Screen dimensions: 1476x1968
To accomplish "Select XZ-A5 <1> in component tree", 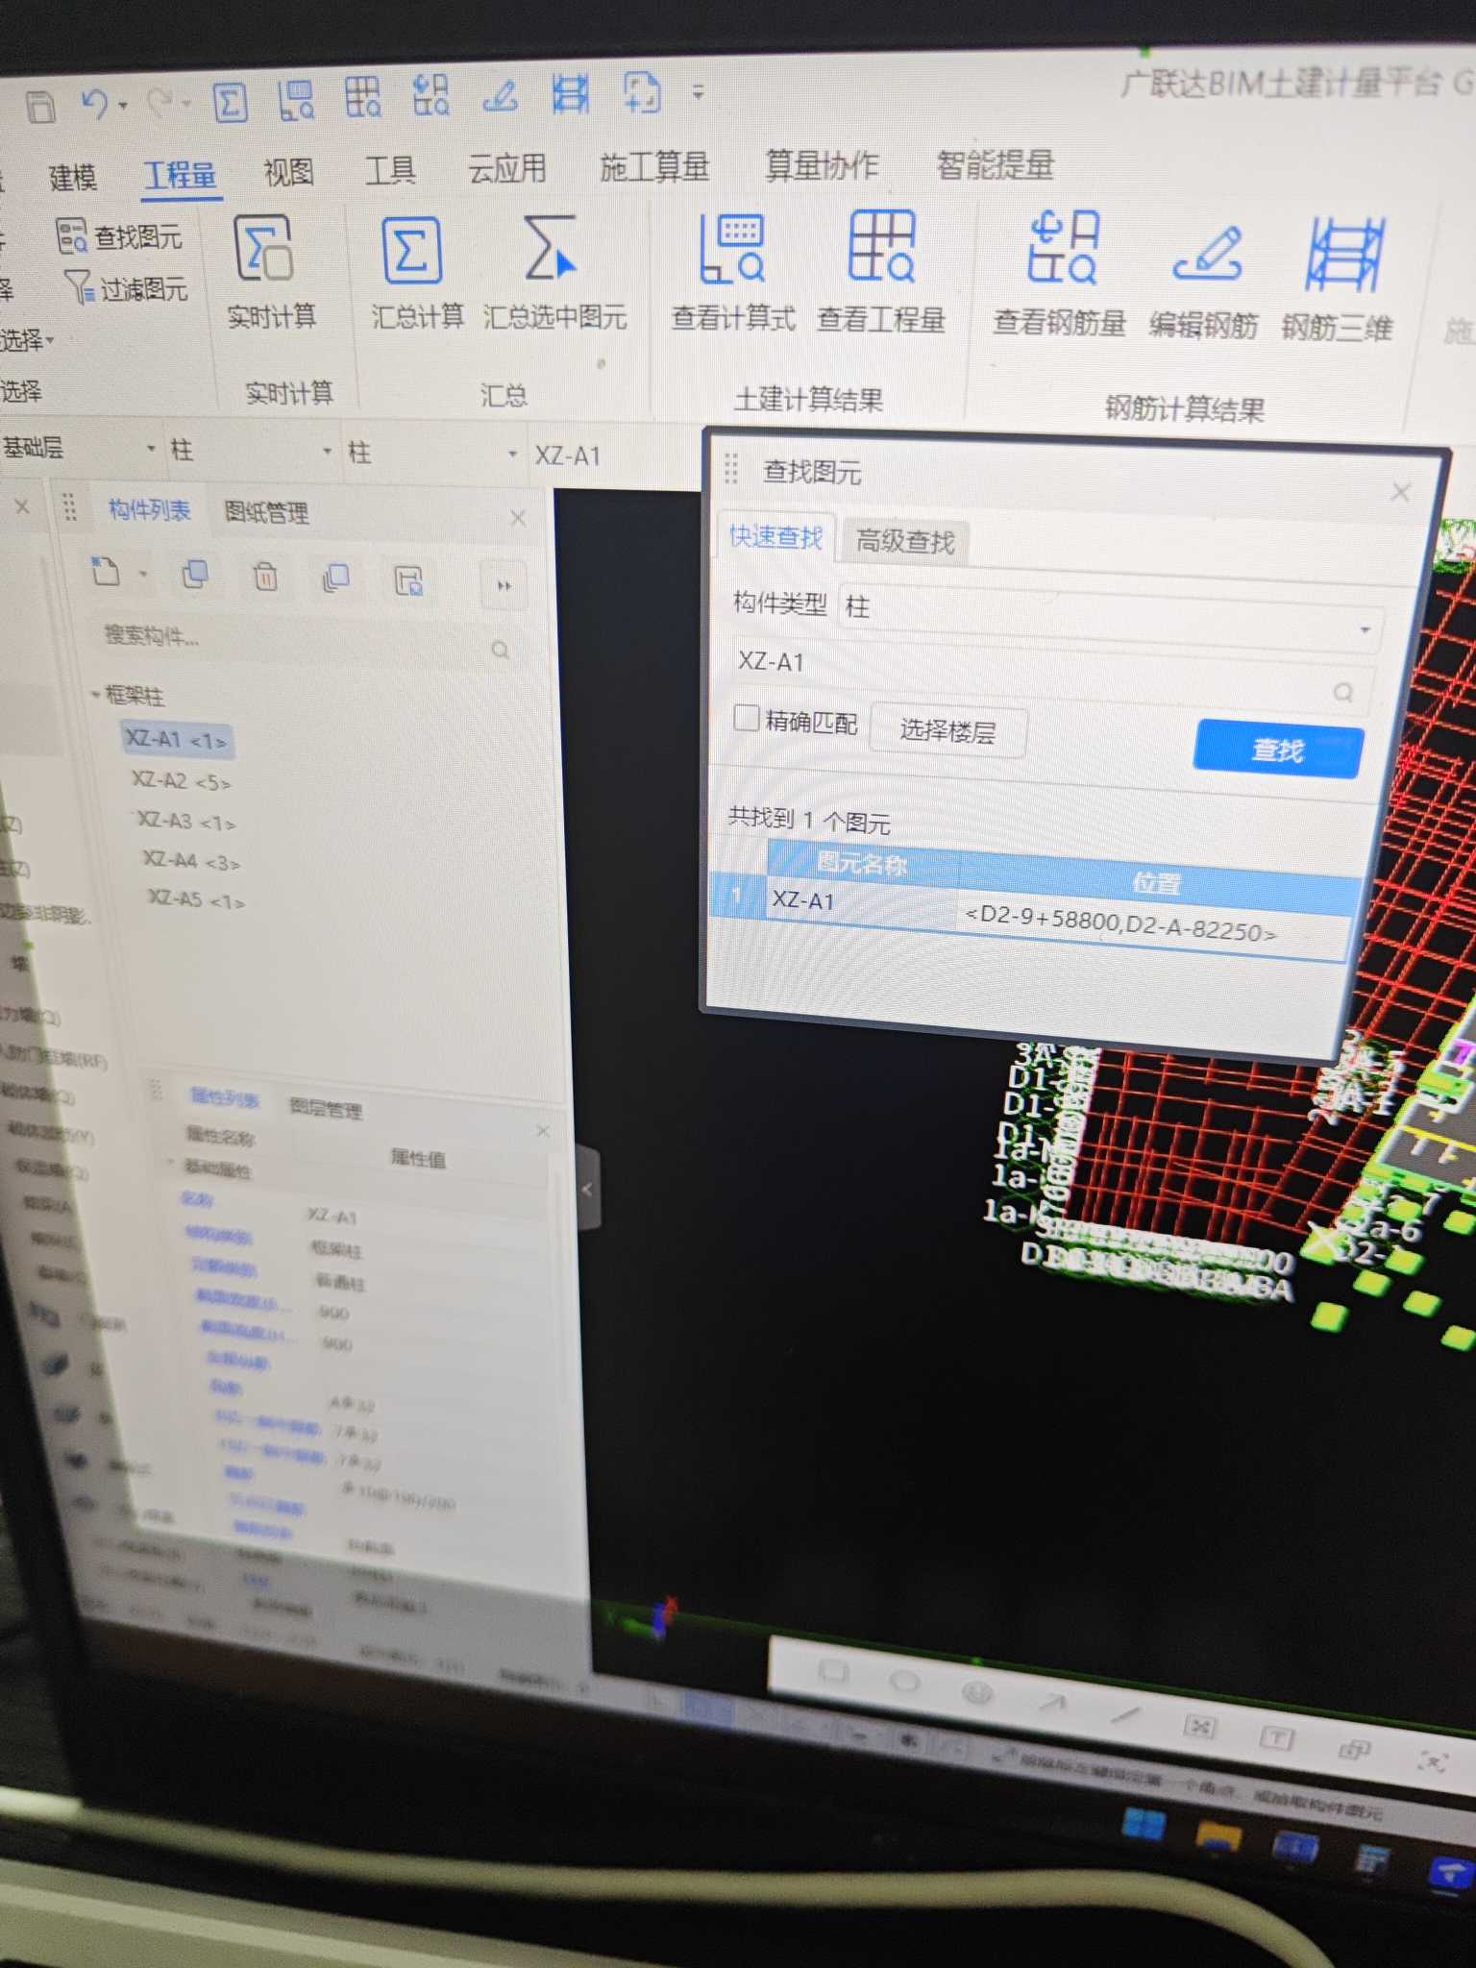I will click(196, 900).
